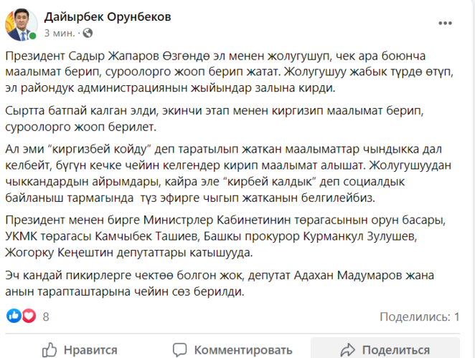Open the "Поделились: 1" shares list
The image size is (475, 358).
coord(419,316)
